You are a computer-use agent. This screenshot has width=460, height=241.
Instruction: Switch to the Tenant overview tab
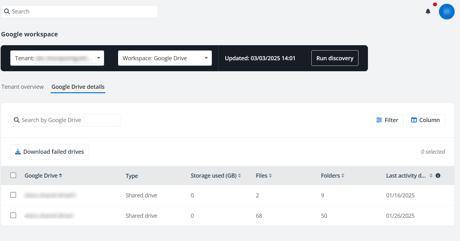pyautogui.click(x=22, y=87)
